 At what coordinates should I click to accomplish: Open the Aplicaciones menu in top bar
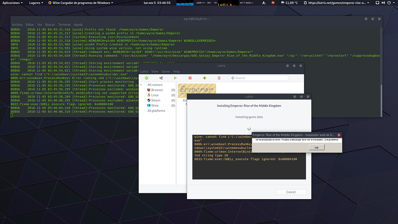pyautogui.click(x=12, y=3)
